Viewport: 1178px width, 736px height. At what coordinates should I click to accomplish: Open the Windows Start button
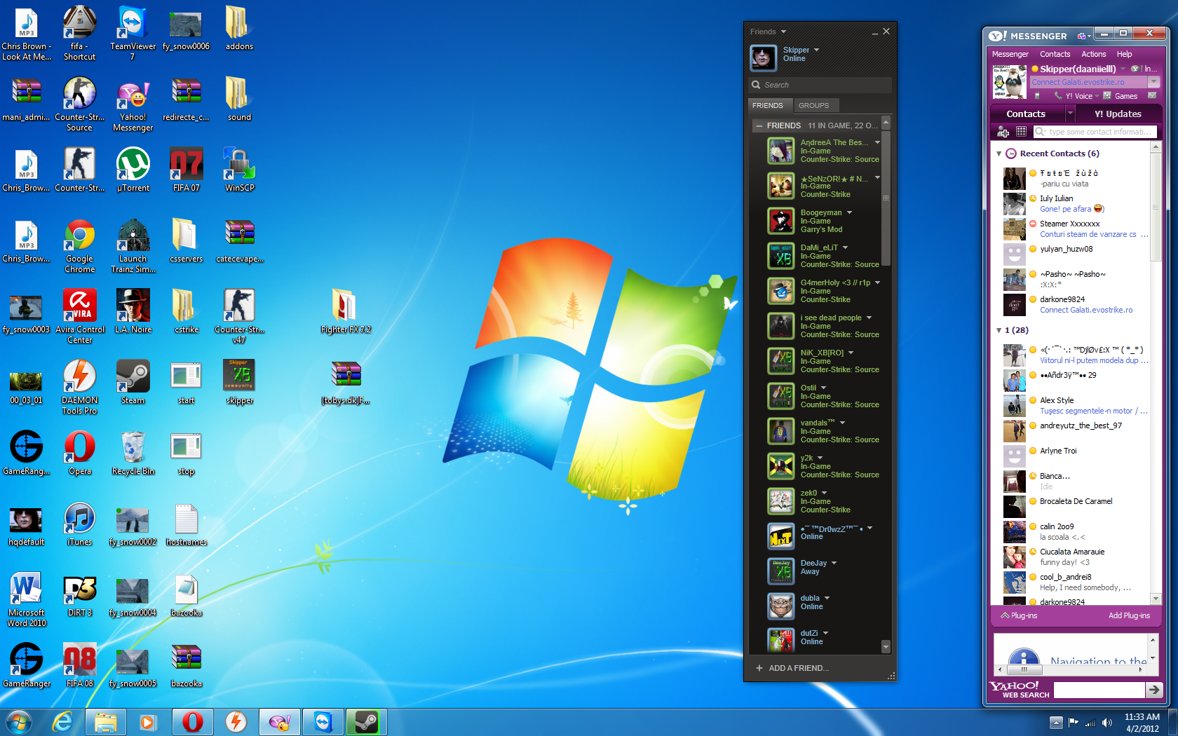[x=19, y=722]
